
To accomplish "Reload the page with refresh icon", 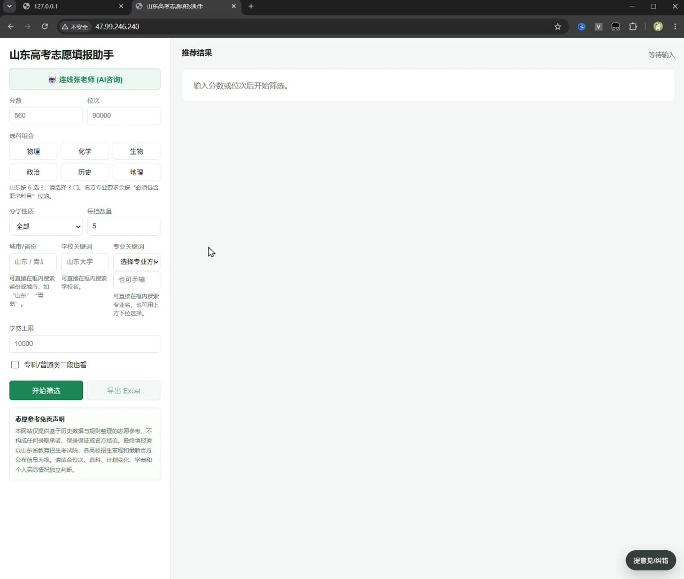I will pos(45,27).
